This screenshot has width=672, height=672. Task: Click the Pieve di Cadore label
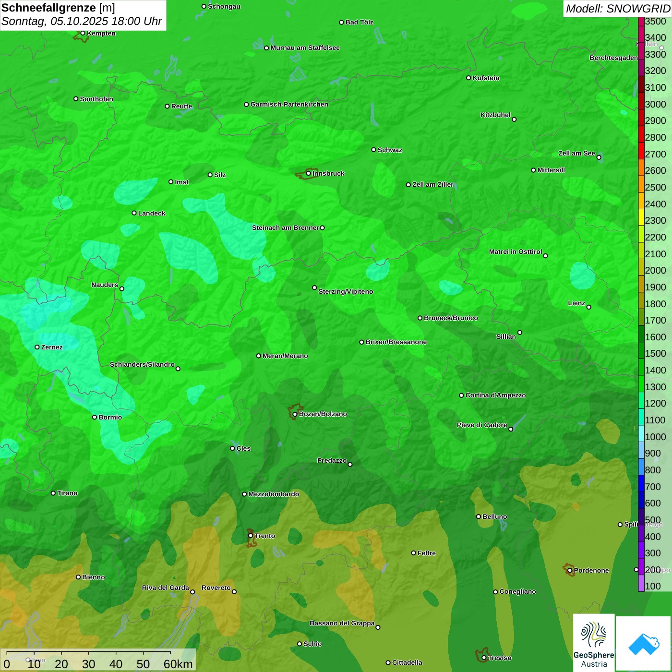(482, 425)
